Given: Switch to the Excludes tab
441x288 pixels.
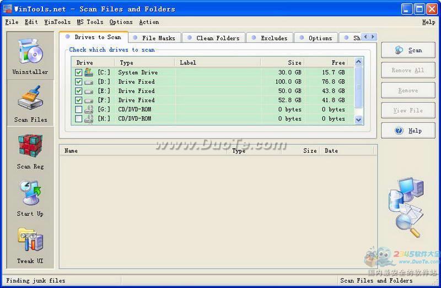Looking at the screenshot, I should pyautogui.click(x=270, y=38).
